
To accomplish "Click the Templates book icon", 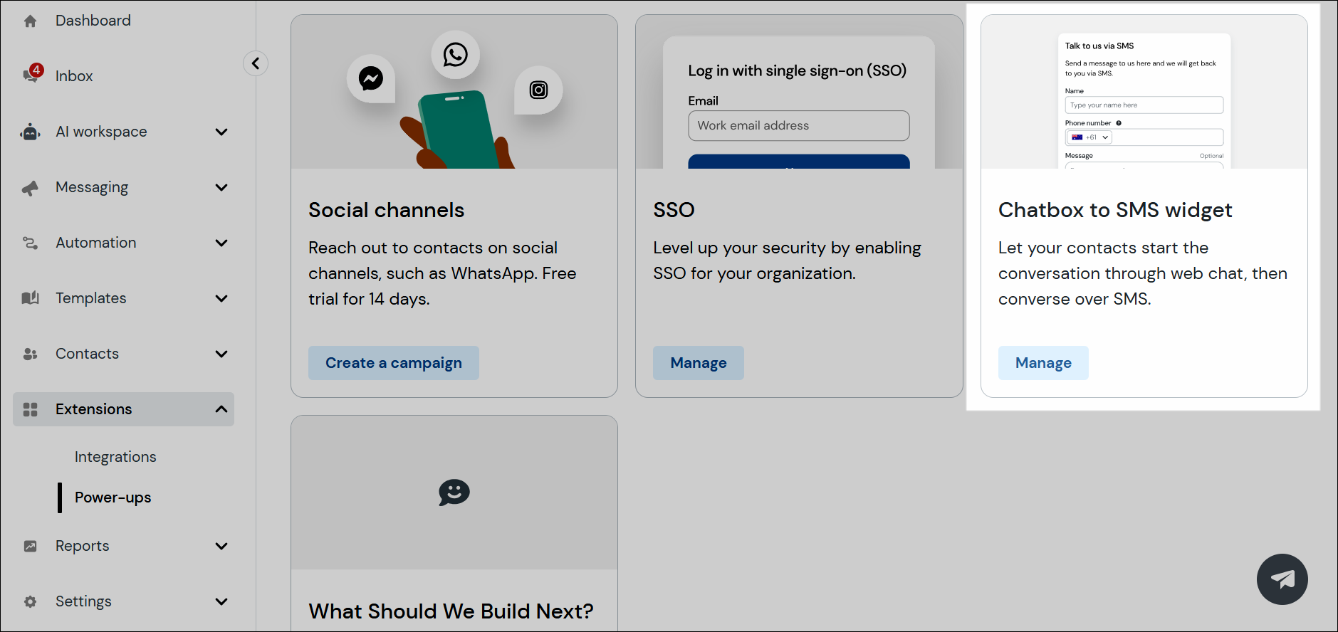I will (x=30, y=298).
